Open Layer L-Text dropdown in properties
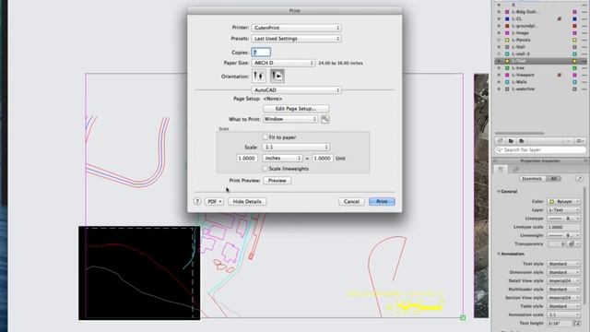Screen dimensions: 590x332 coord(563,210)
